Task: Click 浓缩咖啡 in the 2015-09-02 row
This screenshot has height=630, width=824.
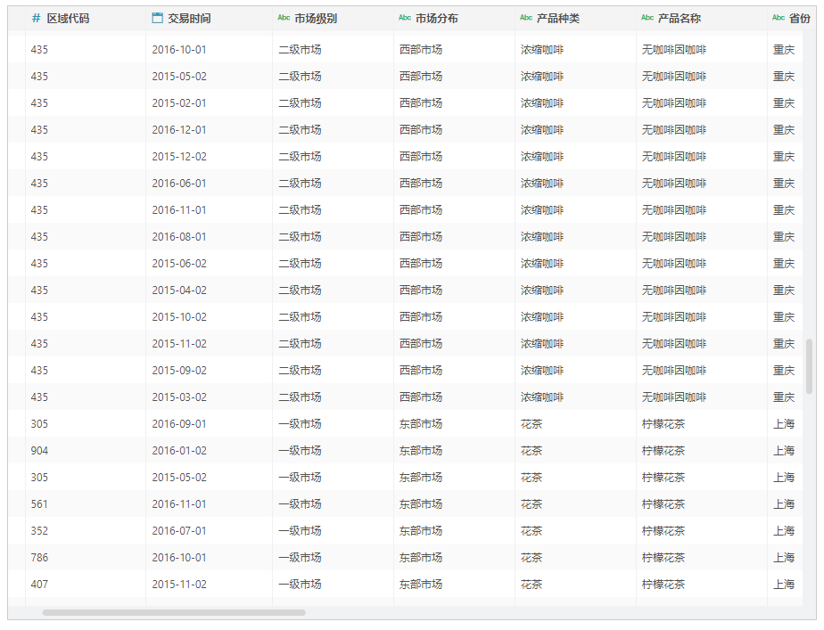Action: coord(542,371)
